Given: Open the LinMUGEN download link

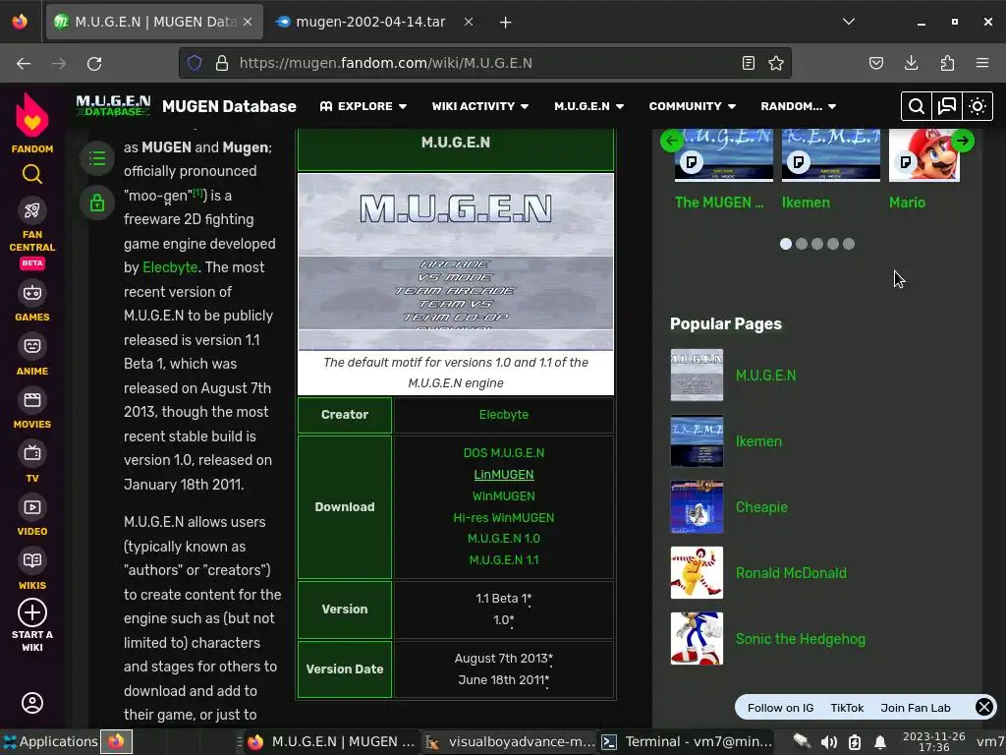Looking at the screenshot, I should (x=504, y=475).
